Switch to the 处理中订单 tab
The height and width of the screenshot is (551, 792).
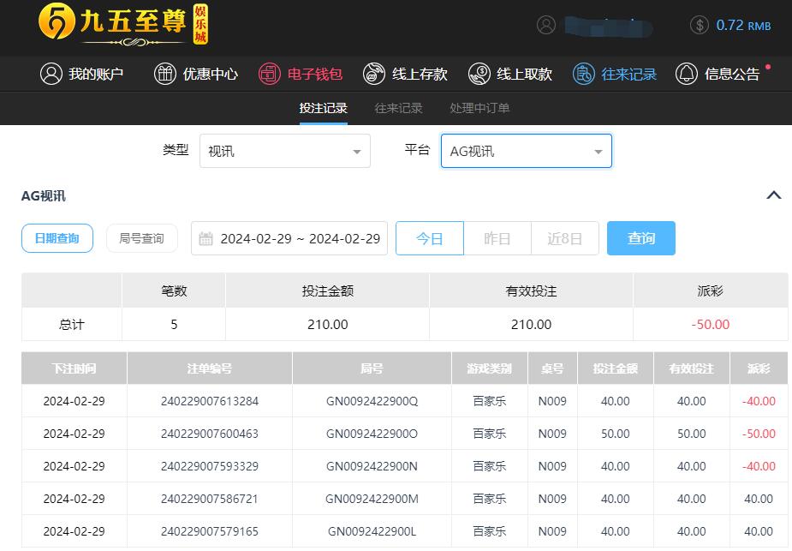[x=479, y=108]
